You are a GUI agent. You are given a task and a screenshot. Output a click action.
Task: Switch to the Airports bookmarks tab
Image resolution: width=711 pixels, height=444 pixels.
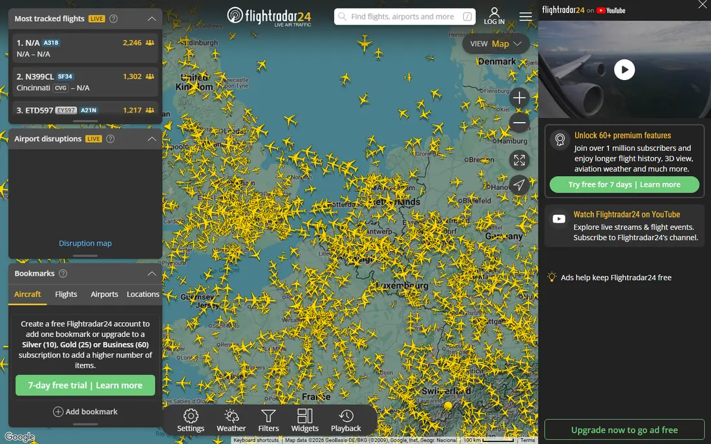(x=104, y=294)
